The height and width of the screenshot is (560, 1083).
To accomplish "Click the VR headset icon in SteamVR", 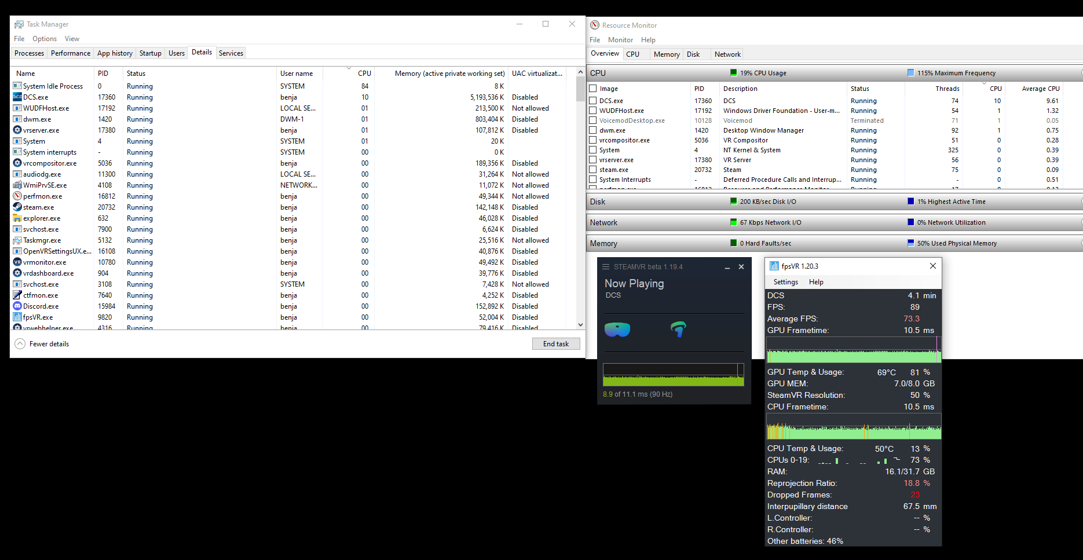I will coord(617,330).
